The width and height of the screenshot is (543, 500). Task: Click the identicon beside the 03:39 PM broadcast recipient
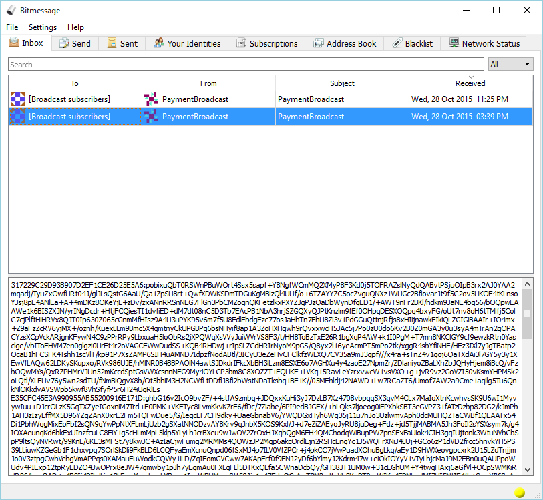pyautogui.click(x=17, y=117)
